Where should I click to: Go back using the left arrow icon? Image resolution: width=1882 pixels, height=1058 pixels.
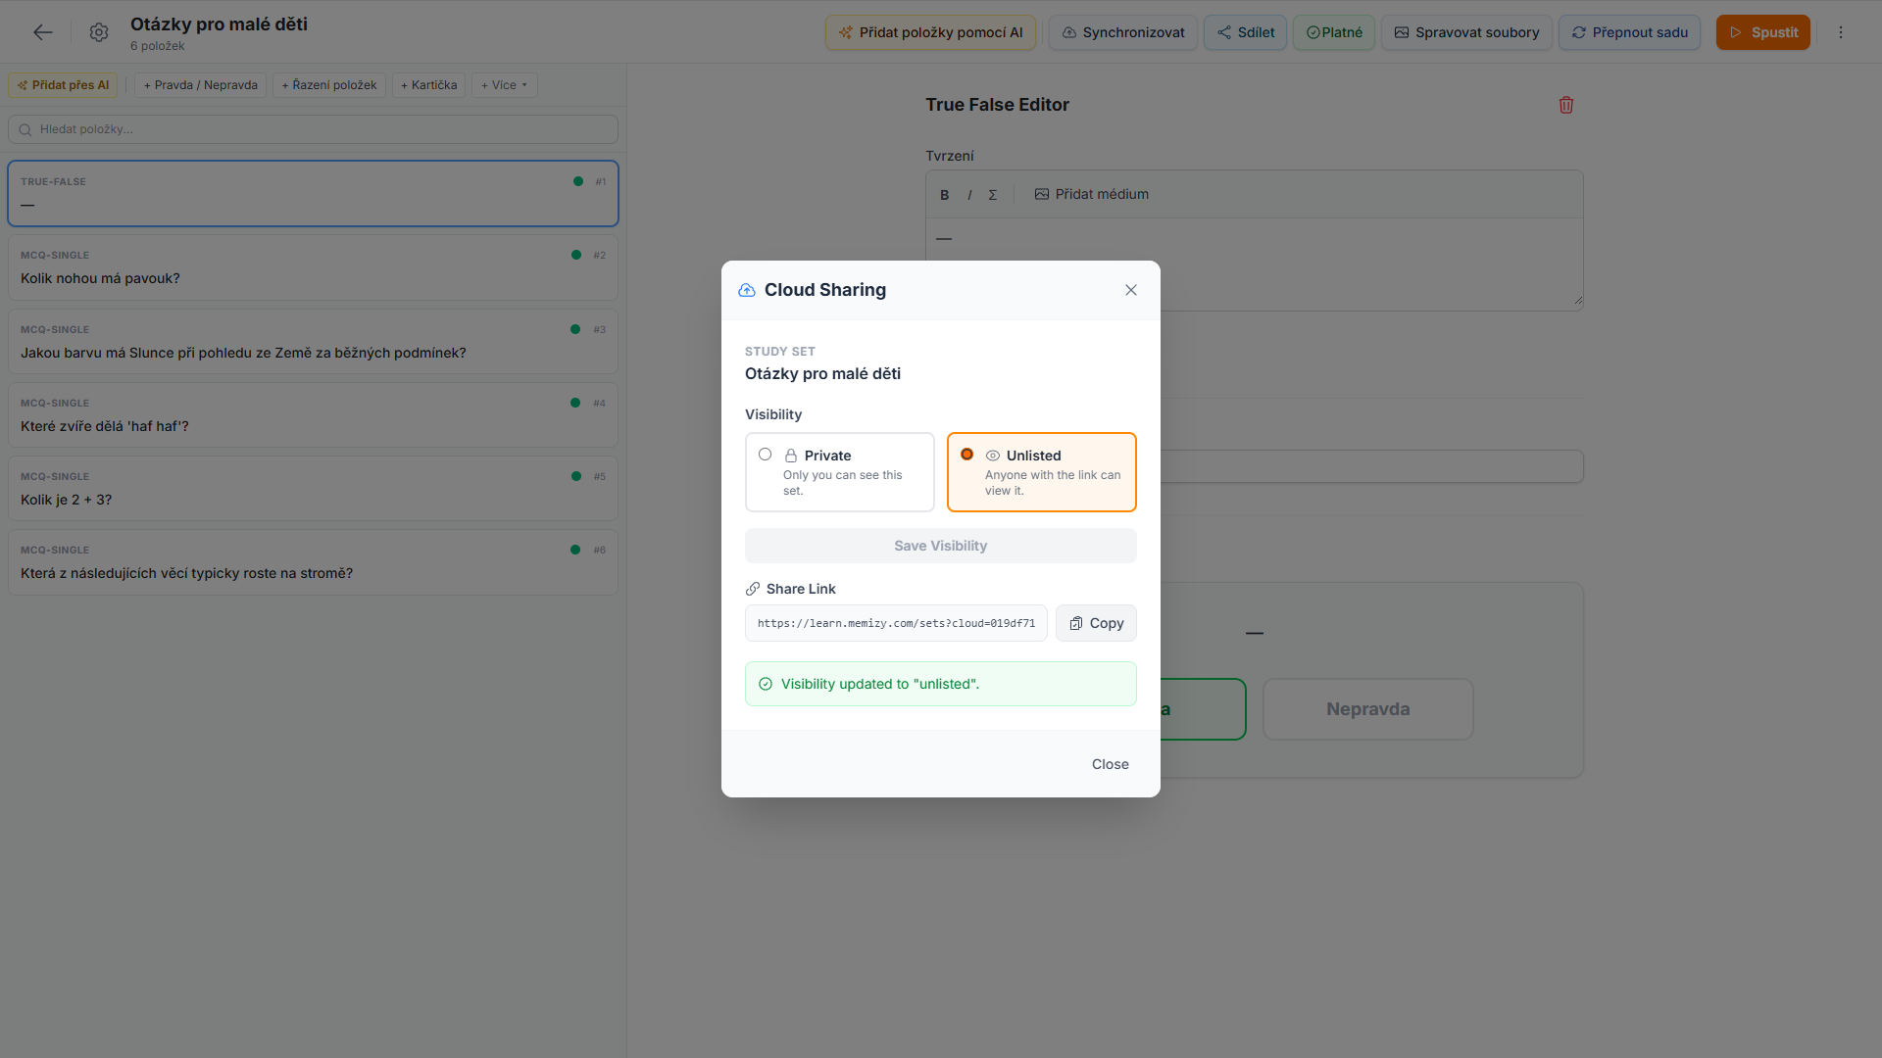42,32
